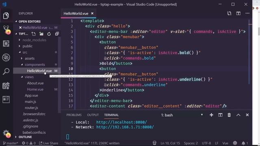Change language mode via Vue status item
The width and height of the screenshot is (260, 146).
225,143
